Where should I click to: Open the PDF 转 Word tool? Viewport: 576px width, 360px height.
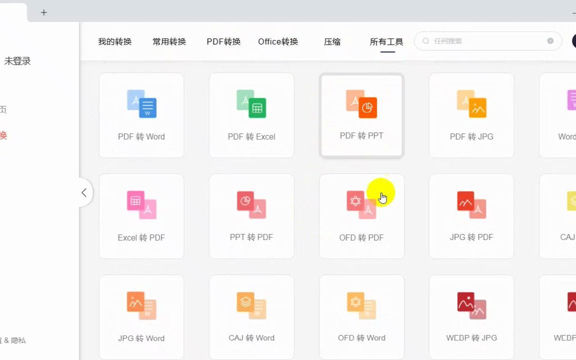coord(141,115)
